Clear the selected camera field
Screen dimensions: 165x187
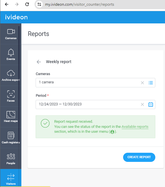click(142, 83)
